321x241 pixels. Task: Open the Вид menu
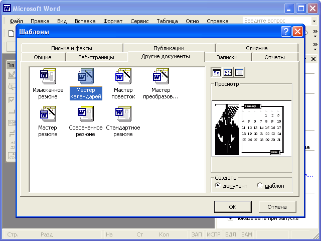click(x=62, y=21)
